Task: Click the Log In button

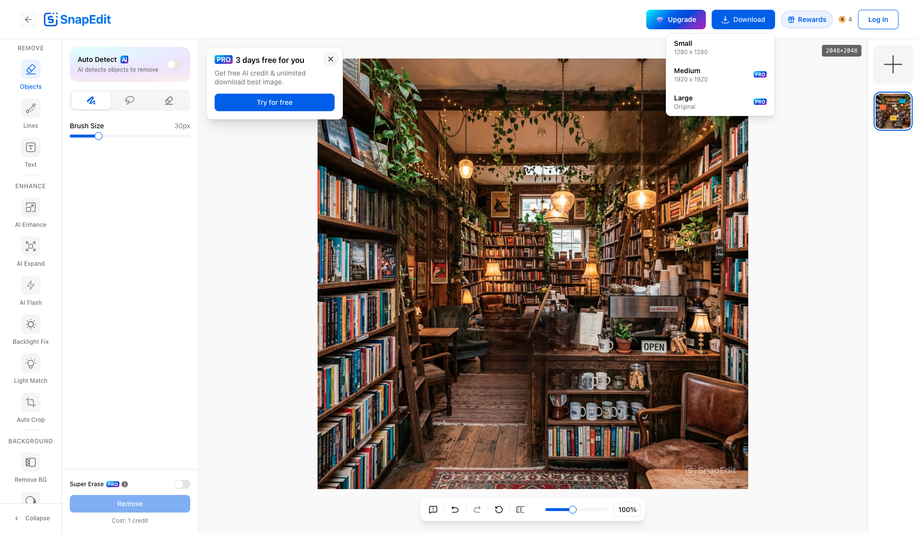Action: click(878, 20)
